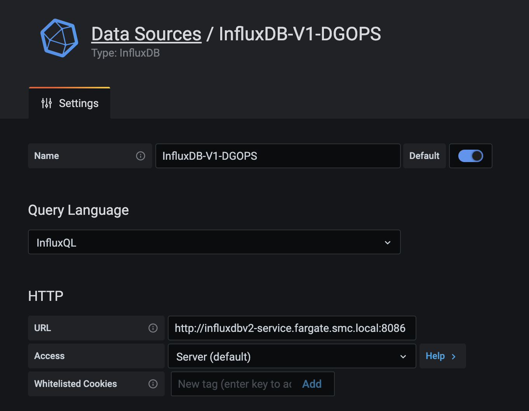Click the URL field containing the InfluxDB address
The height and width of the screenshot is (411, 529).
292,328
